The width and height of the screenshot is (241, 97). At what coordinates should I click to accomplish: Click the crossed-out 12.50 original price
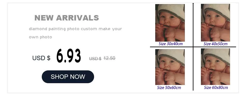110,58
